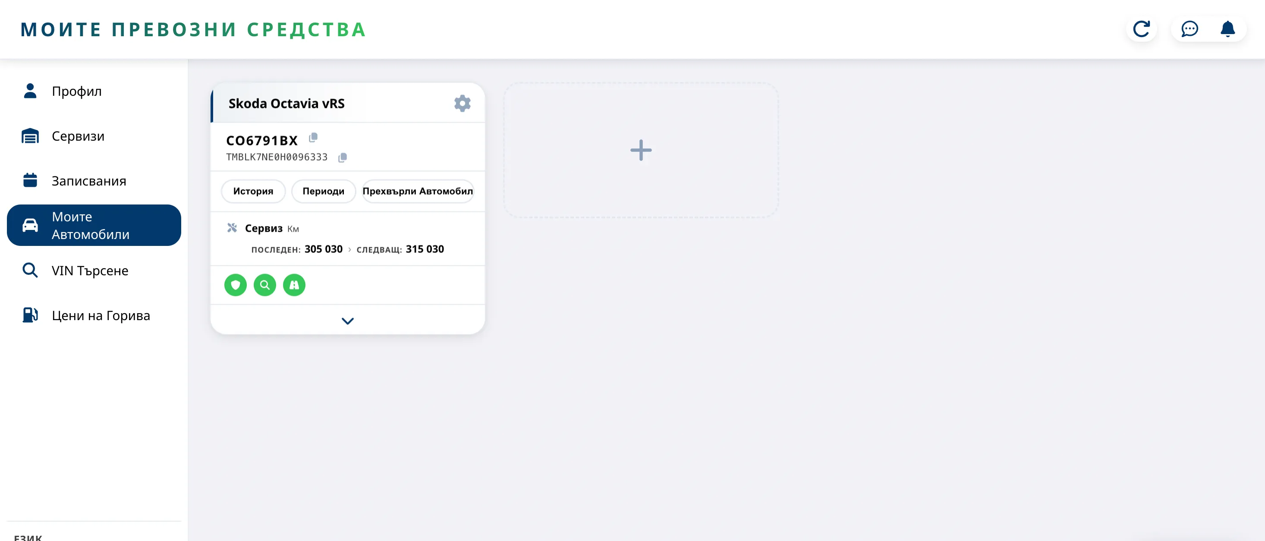Open the Skoda Octavia vRS settings gear
The height and width of the screenshot is (541, 1265).
click(462, 103)
